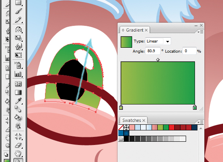The height and width of the screenshot is (162, 223).
Task: Select the Live Paint Bucket tool
Action: click(x=18, y=117)
